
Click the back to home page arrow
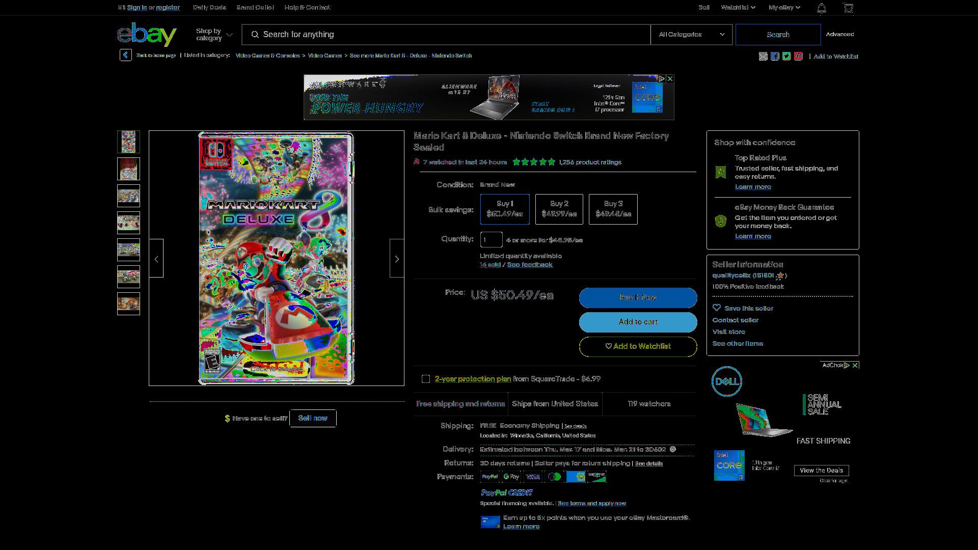pos(126,55)
